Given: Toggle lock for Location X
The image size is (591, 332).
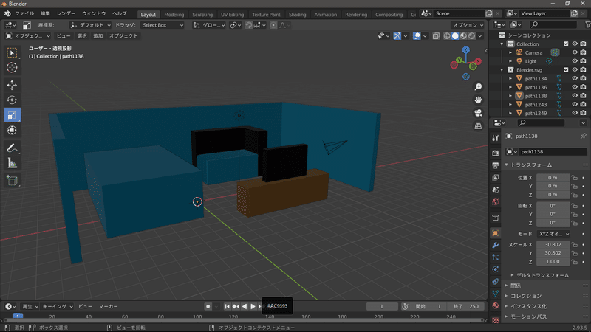Looking at the screenshot, I should pyautogui.click(x=575, y=178).
